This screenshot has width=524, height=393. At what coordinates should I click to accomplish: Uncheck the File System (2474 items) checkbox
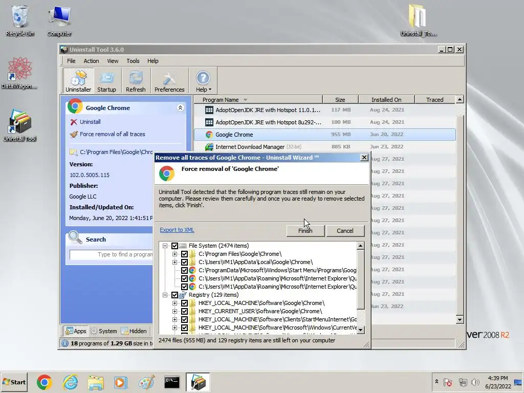coord(174,246)
